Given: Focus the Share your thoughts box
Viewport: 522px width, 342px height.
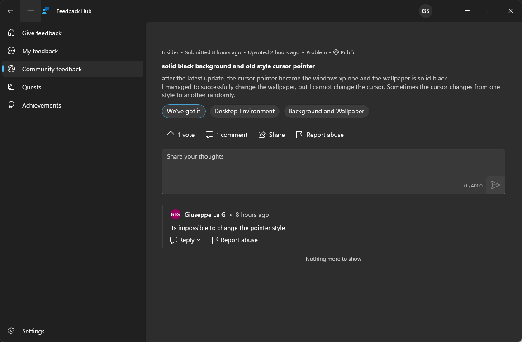Looking at the screenshot, I should tap(333, 172).
